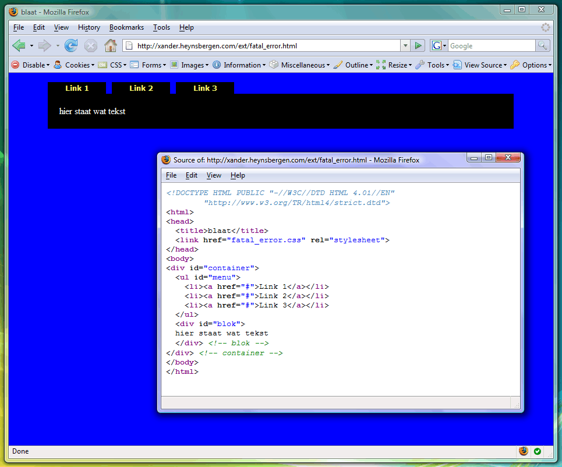Screen dimensions: 562x467
Task: Click the green Back arrow button
Action: 19,46
